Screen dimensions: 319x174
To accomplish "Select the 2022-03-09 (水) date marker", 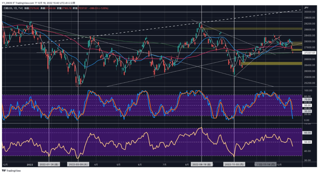I will 78,164.
